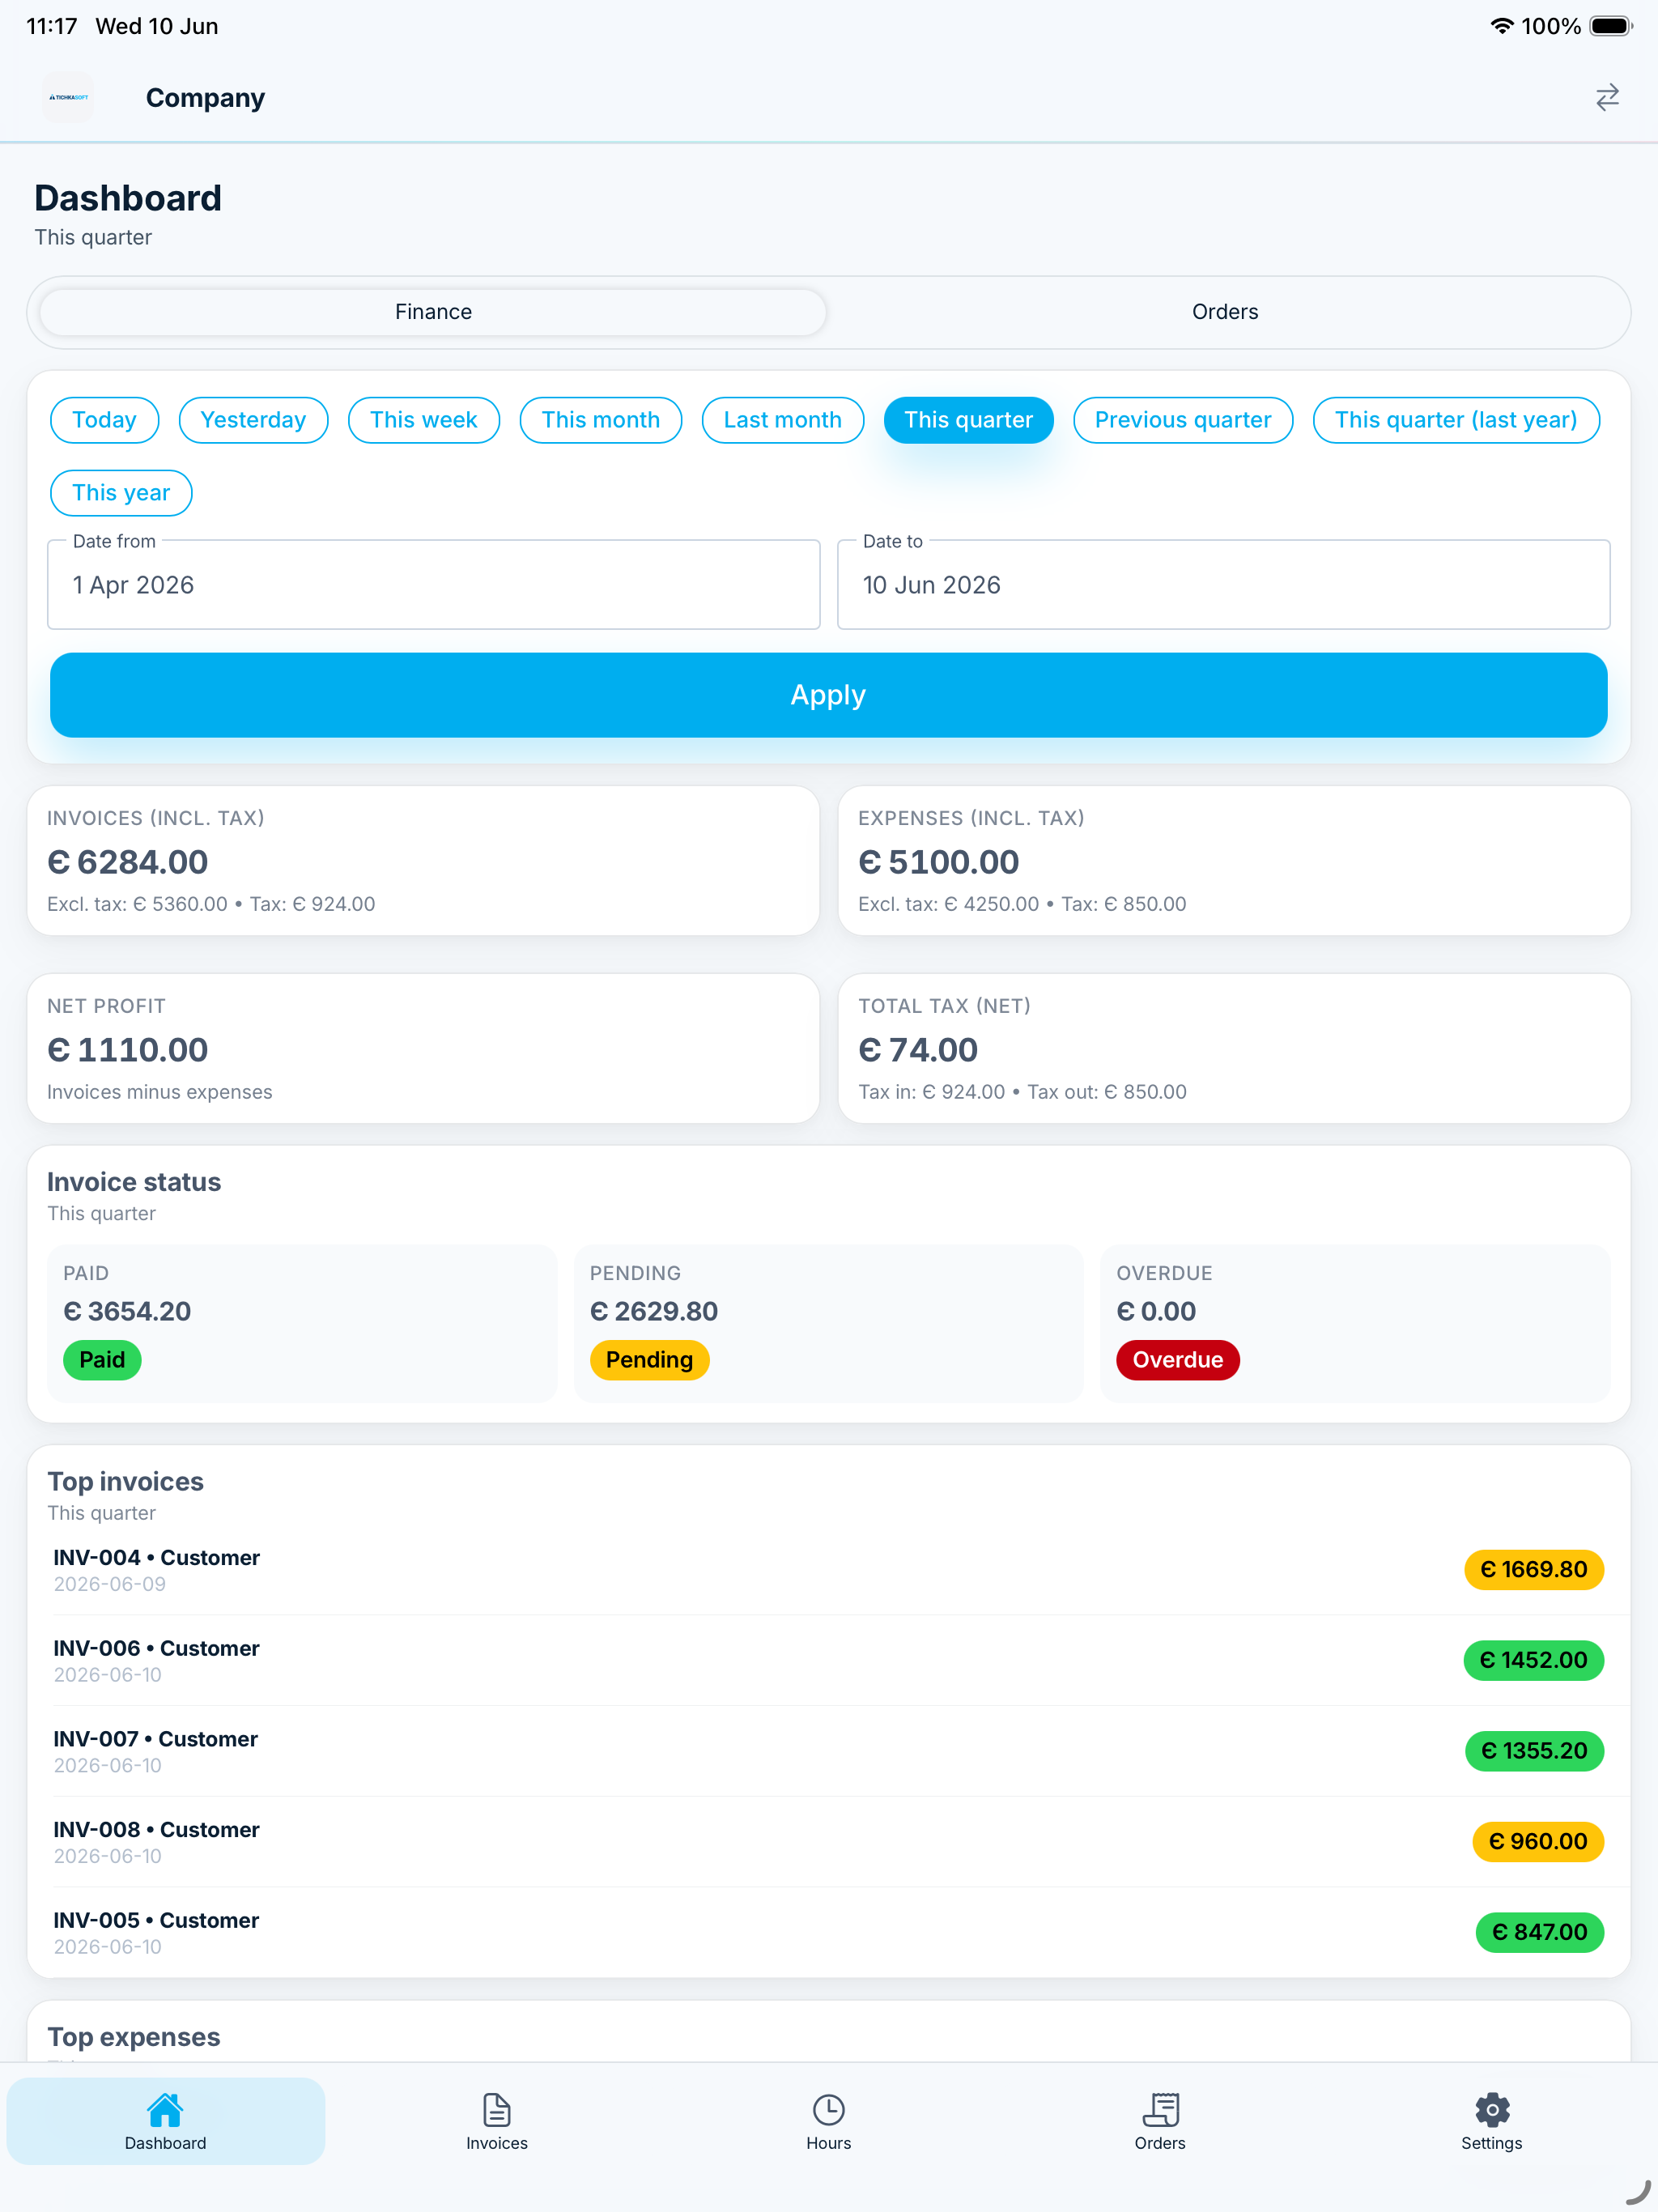The height and width of the screenshot is (2212, 1658).
Task: Open the Settings gear icon
Action: (1492, 2109)
